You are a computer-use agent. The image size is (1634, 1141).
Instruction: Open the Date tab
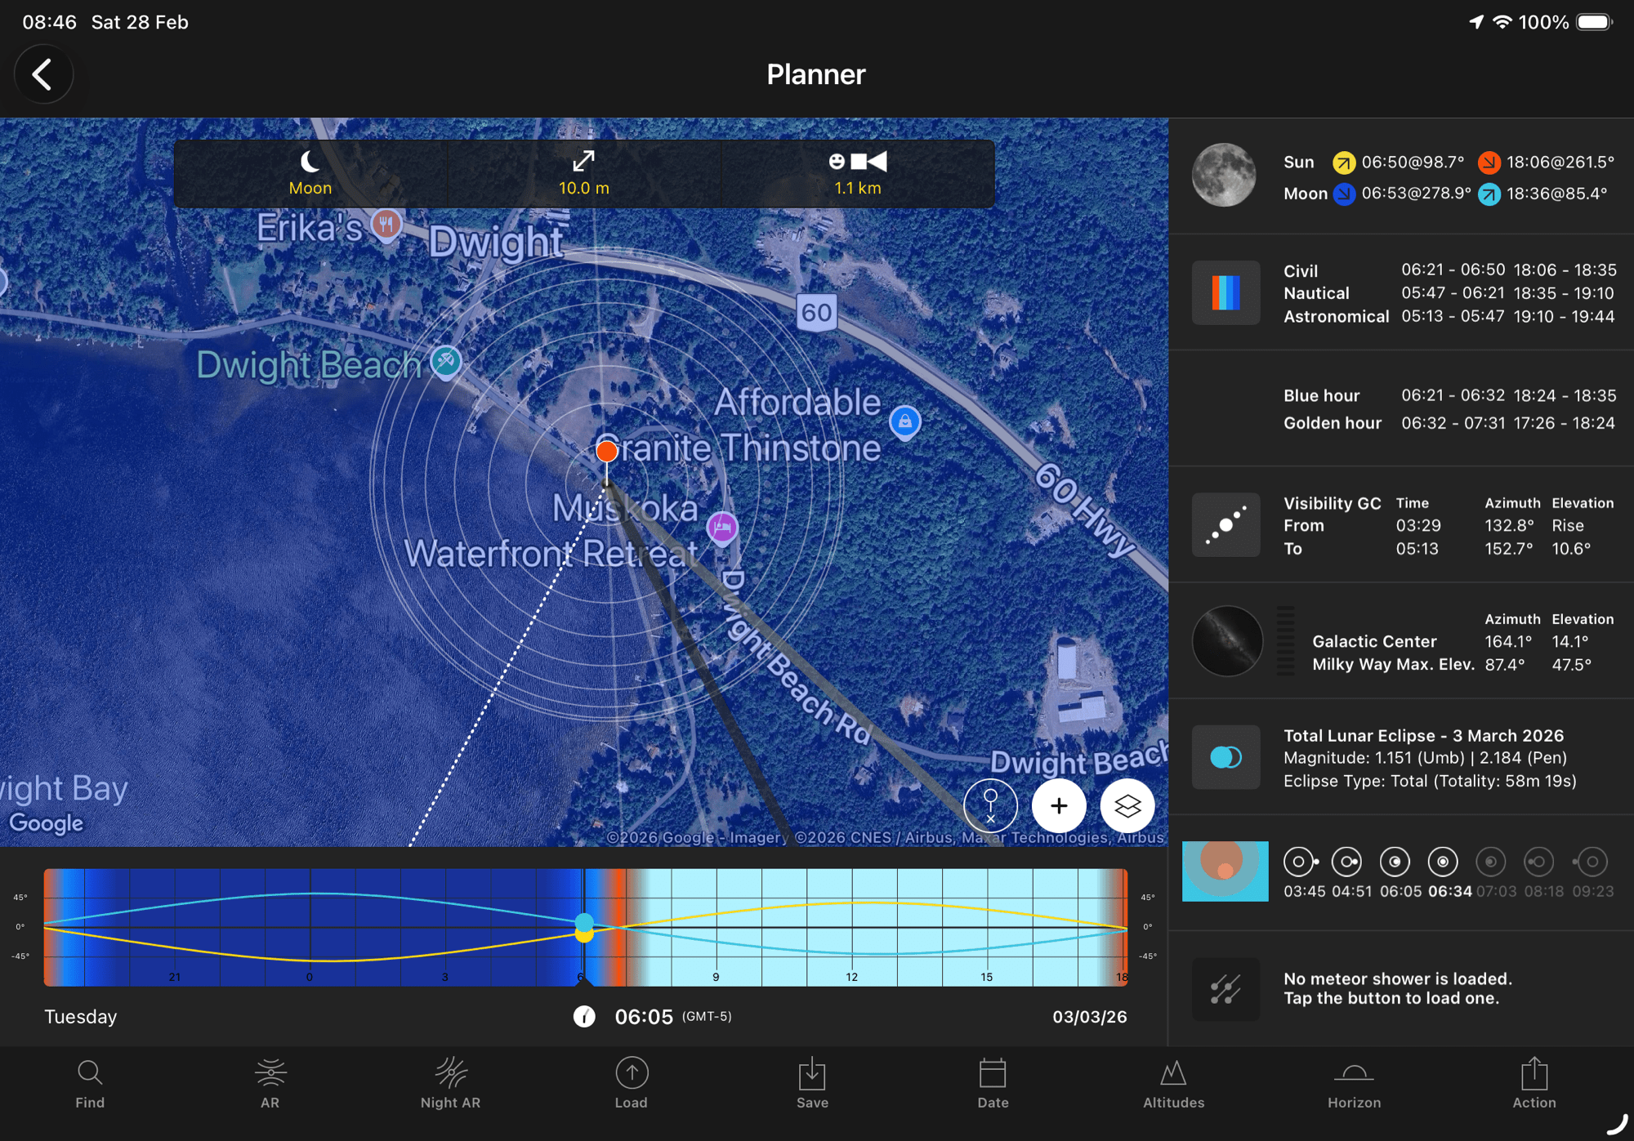(993, 1083)
